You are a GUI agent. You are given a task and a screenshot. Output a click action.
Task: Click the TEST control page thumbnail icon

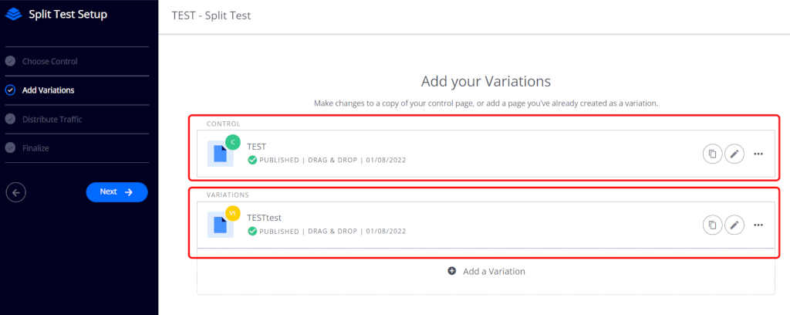(220, 154)
